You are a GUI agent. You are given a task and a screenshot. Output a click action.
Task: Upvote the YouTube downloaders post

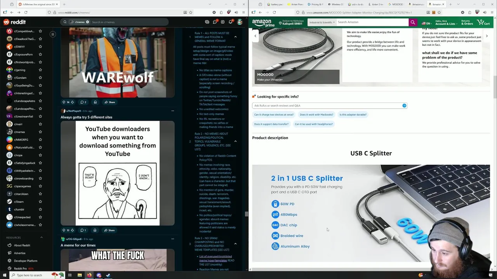(64, 230)
